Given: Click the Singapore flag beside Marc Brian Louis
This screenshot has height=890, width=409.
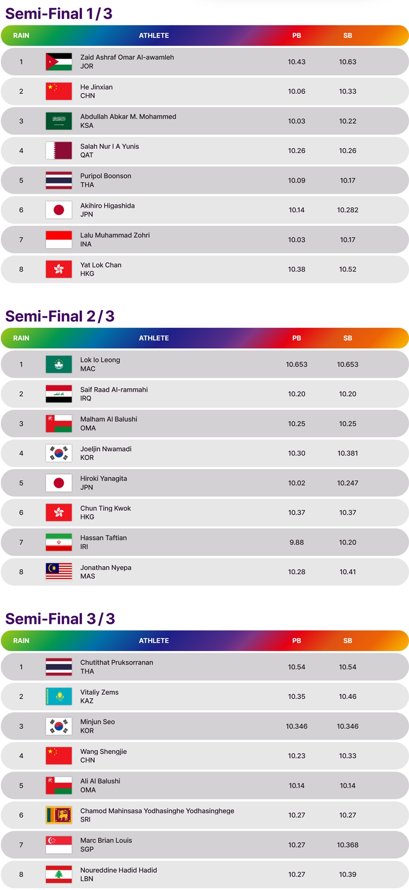Looking at the screenshot, I should (x=59, y=845).
